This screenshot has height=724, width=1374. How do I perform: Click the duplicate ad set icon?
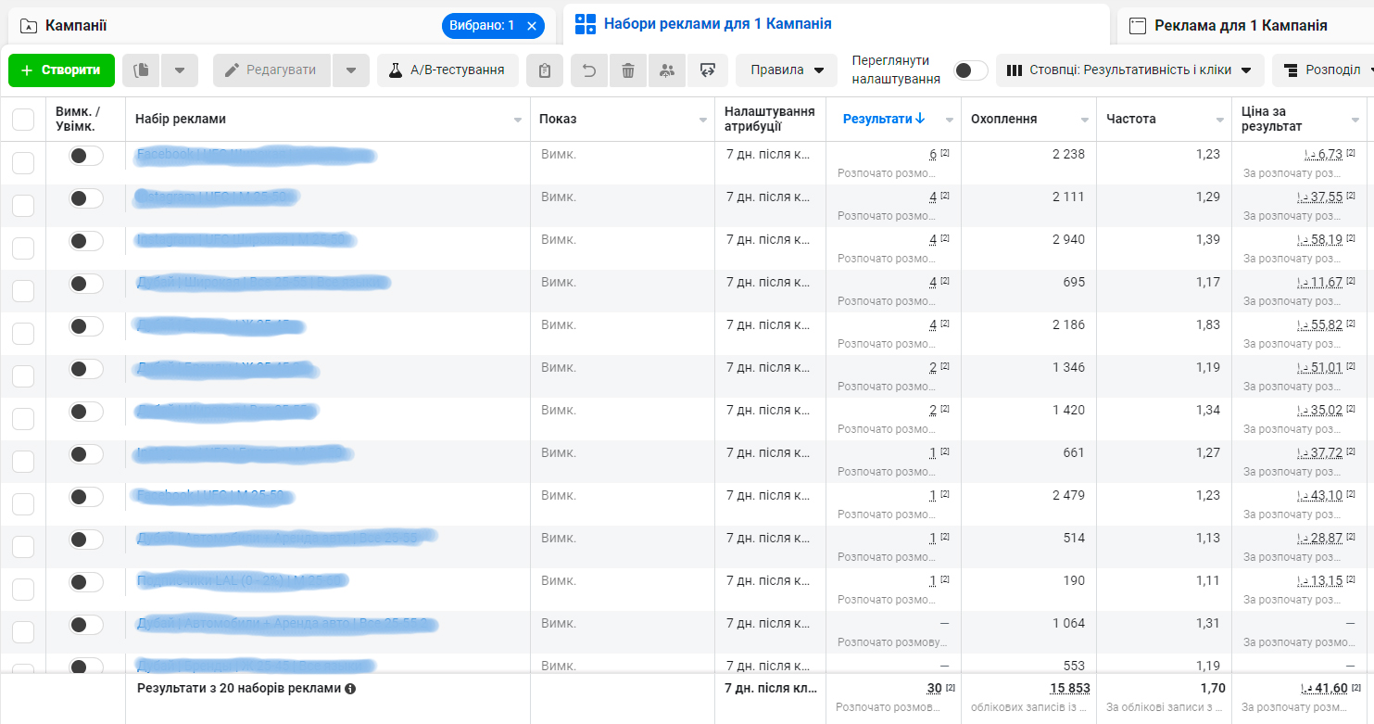[x=141, y=70]
